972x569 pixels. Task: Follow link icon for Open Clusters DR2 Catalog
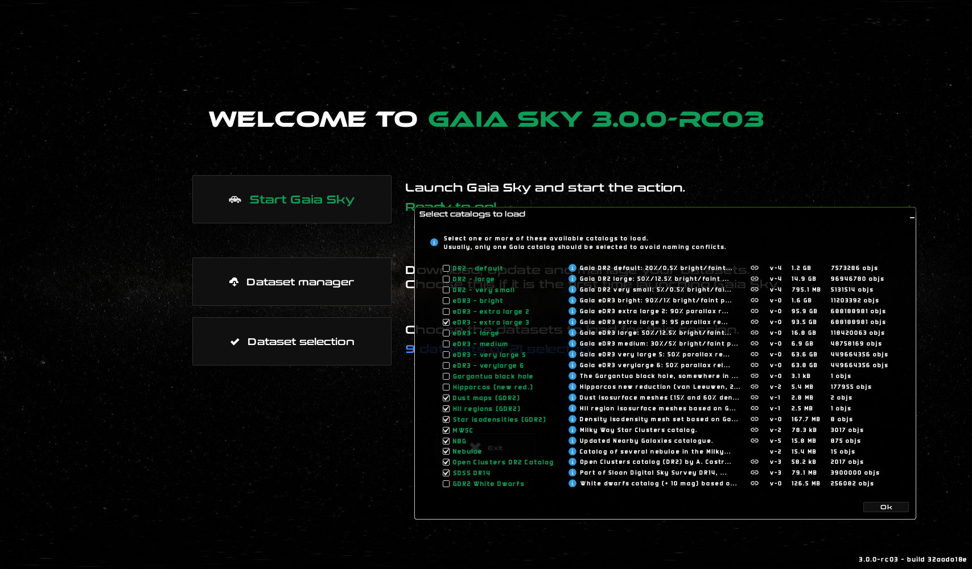(755, 462)
